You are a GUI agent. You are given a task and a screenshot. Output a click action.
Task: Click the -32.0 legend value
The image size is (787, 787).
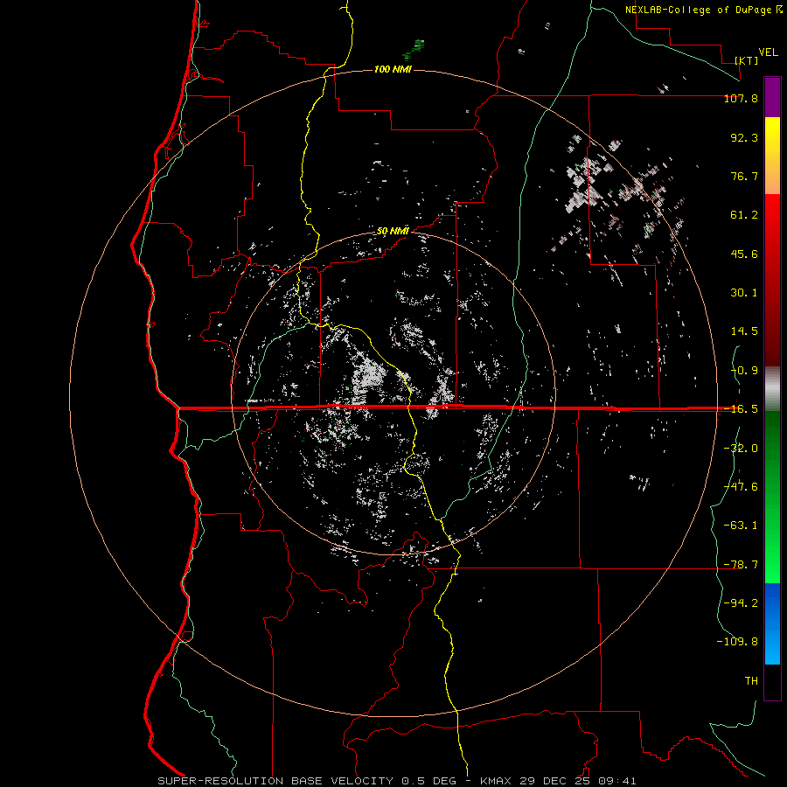(741, 449)
